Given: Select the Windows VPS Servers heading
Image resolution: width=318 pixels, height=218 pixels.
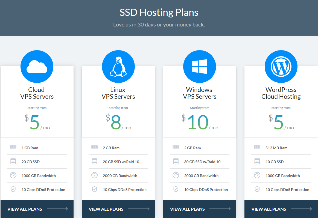Looking at the screenshot, I should pos(200,93).
